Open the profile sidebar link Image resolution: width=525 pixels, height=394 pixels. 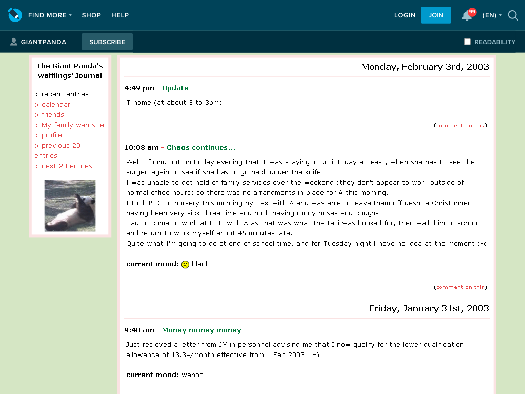click(x=52, y=135)
